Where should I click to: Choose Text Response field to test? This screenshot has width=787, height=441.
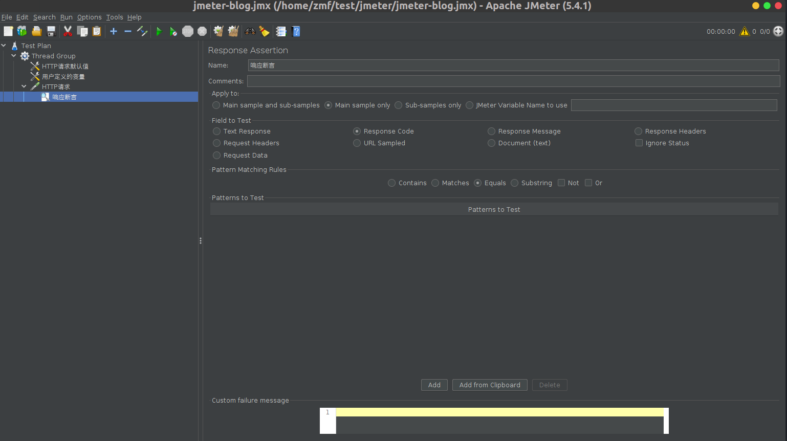tap(242, 131)
